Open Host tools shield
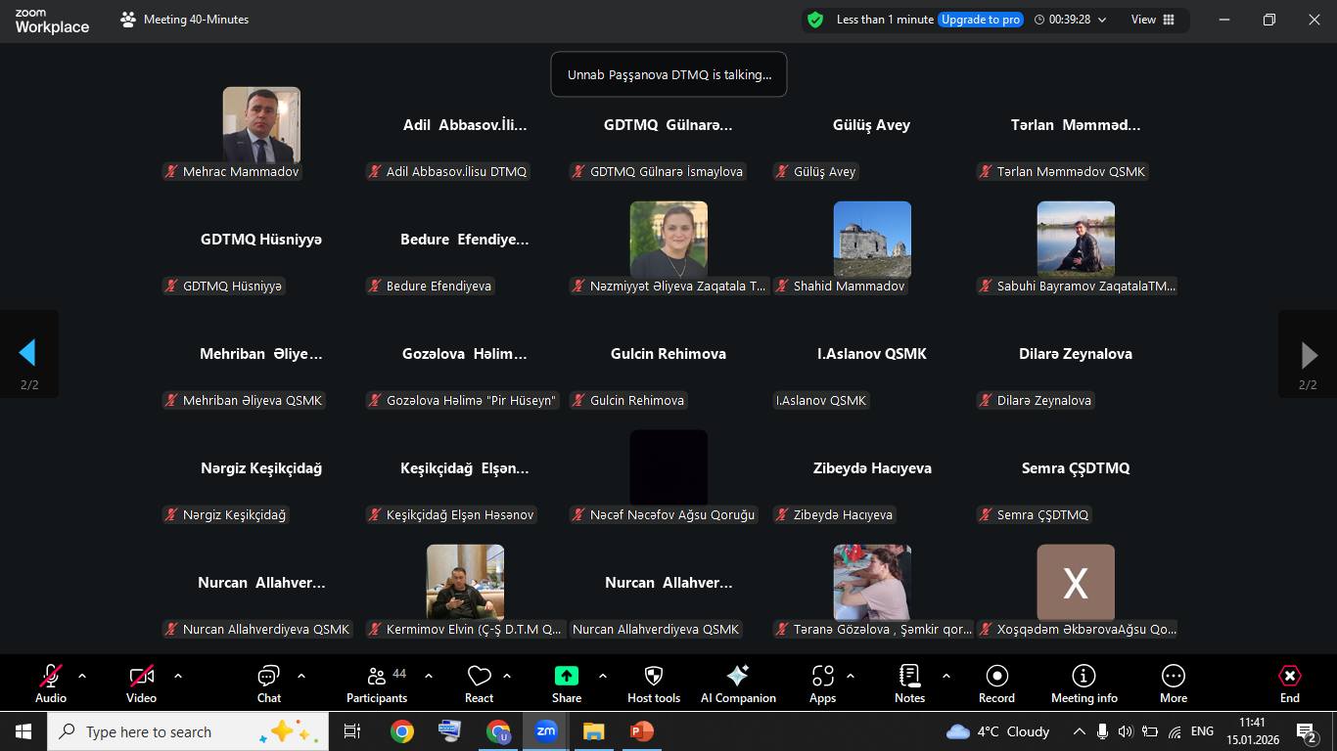The image size is (1337, 751). [x=653, y=683]
